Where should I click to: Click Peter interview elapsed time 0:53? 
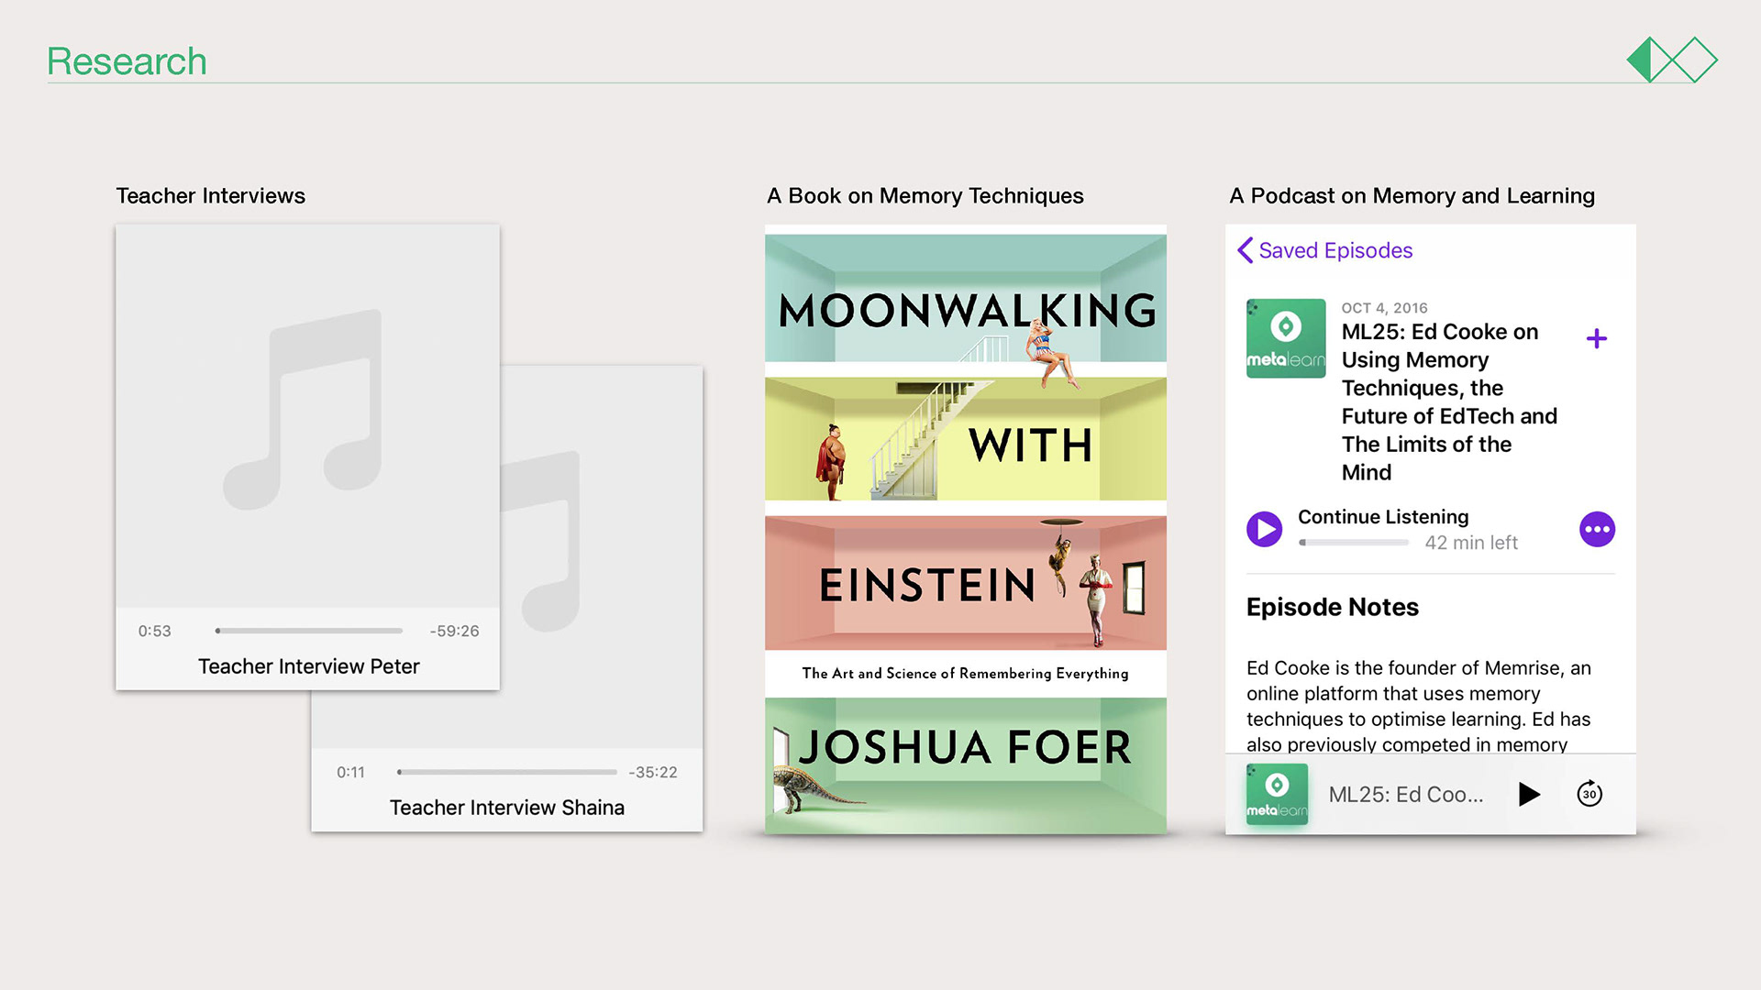[154, 631]
